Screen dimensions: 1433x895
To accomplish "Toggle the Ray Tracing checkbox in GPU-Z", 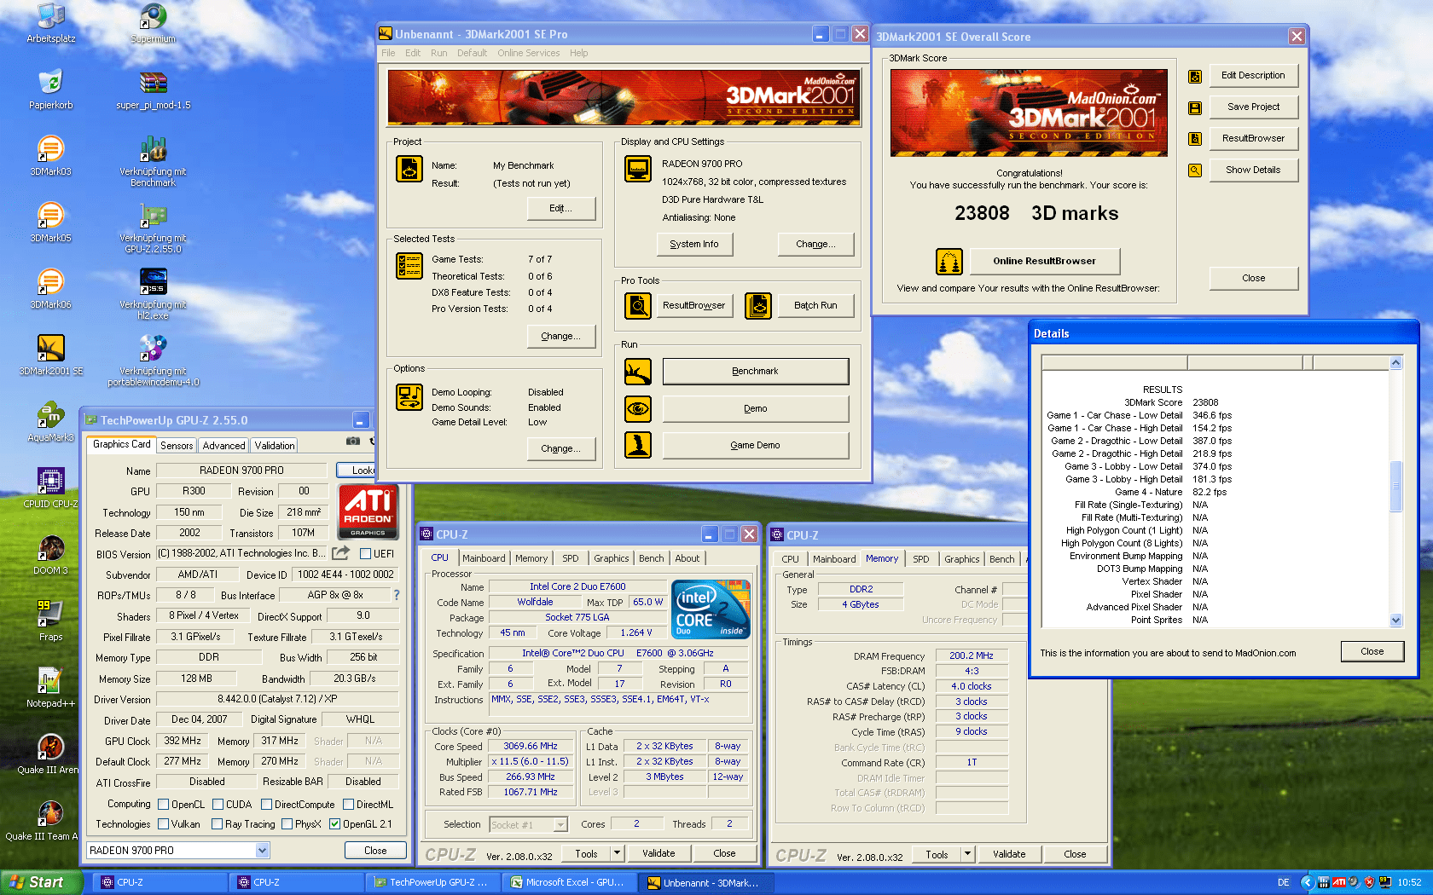I will pyautogui.click(x=218, y=824).
